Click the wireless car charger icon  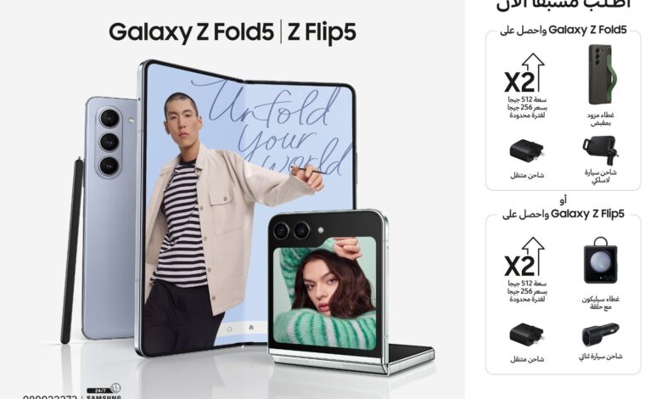pyautogui.click(x=600, y=151)
